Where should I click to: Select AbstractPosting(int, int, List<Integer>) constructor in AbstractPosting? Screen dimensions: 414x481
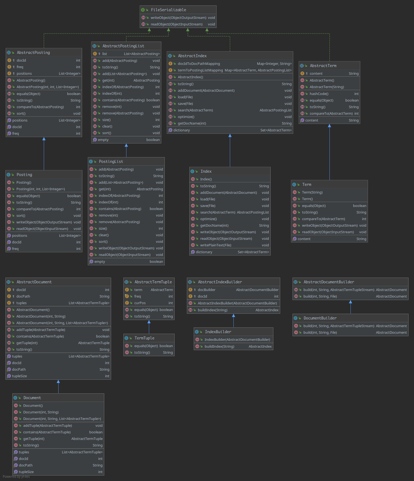tap(44, 87)
